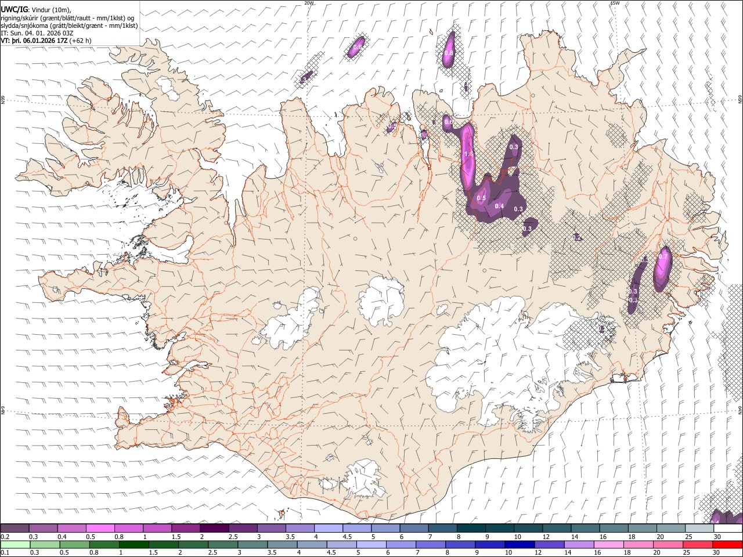
Task: Select the IT: Sun. 04. 01. 2026 03Z line
Action: click(37, 33)
